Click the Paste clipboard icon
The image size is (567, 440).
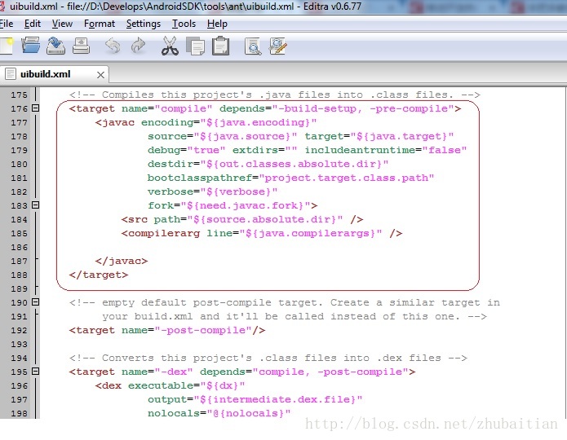220,46
